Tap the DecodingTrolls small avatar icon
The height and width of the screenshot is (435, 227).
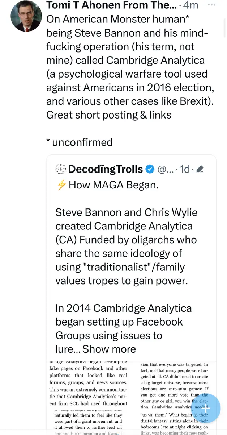(x=60, y=169)
